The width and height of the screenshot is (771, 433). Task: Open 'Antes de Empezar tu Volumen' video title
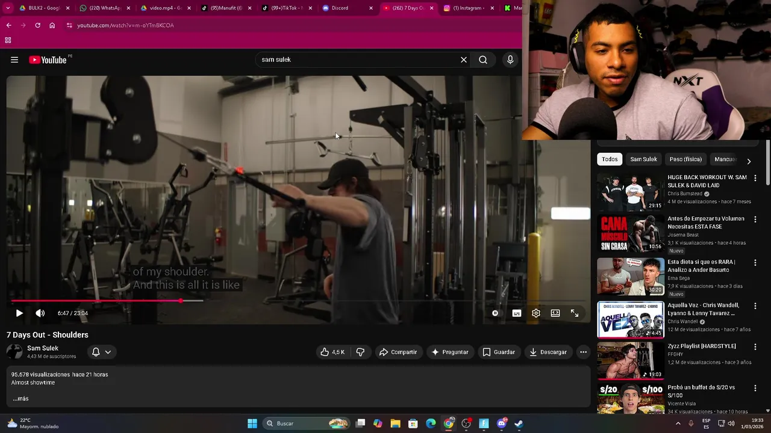[706, 223]
